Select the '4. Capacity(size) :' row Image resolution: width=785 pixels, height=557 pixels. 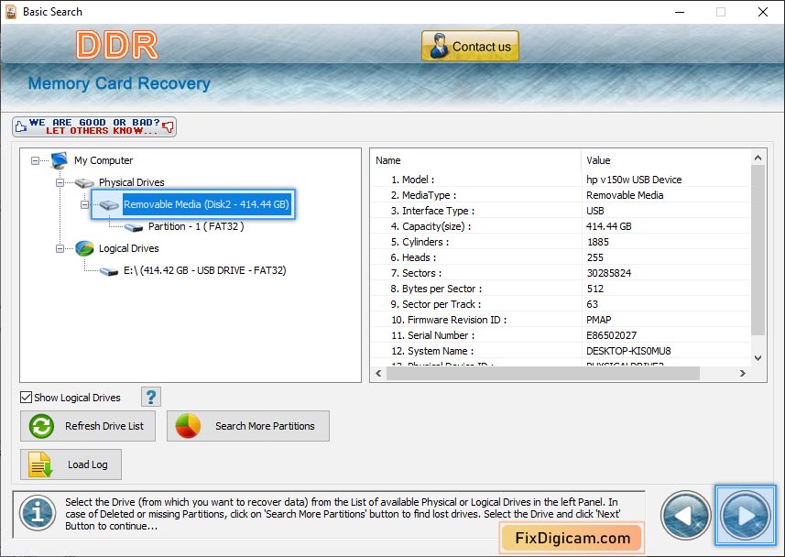[x=561, y=226]
